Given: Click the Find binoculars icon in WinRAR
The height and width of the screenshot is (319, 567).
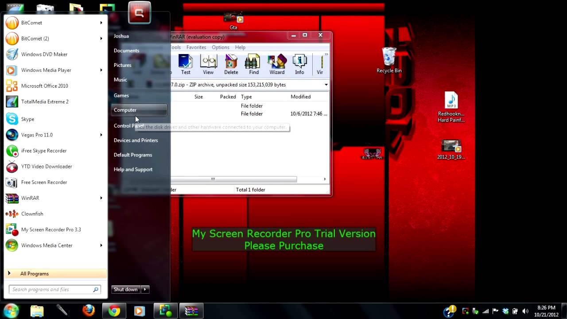Looking at the screenshot, I should (x=254, y=64).
